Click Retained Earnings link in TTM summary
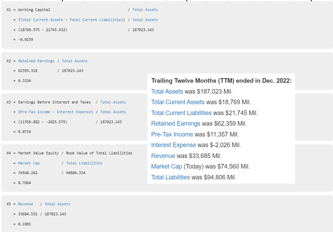 176,124
